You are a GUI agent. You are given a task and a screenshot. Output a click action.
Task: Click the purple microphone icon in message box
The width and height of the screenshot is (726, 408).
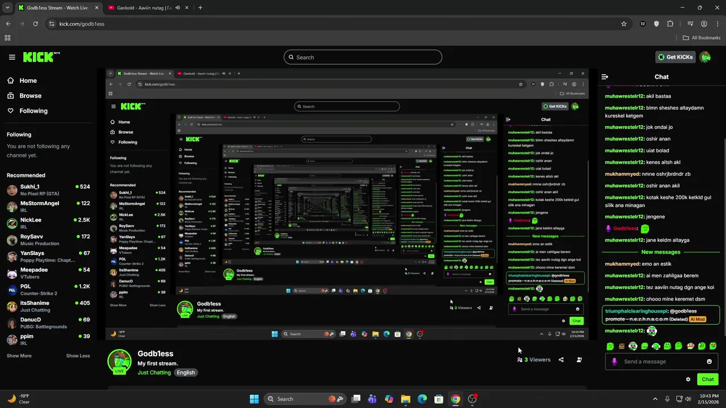pyautogui.click(x=614, y=362)
